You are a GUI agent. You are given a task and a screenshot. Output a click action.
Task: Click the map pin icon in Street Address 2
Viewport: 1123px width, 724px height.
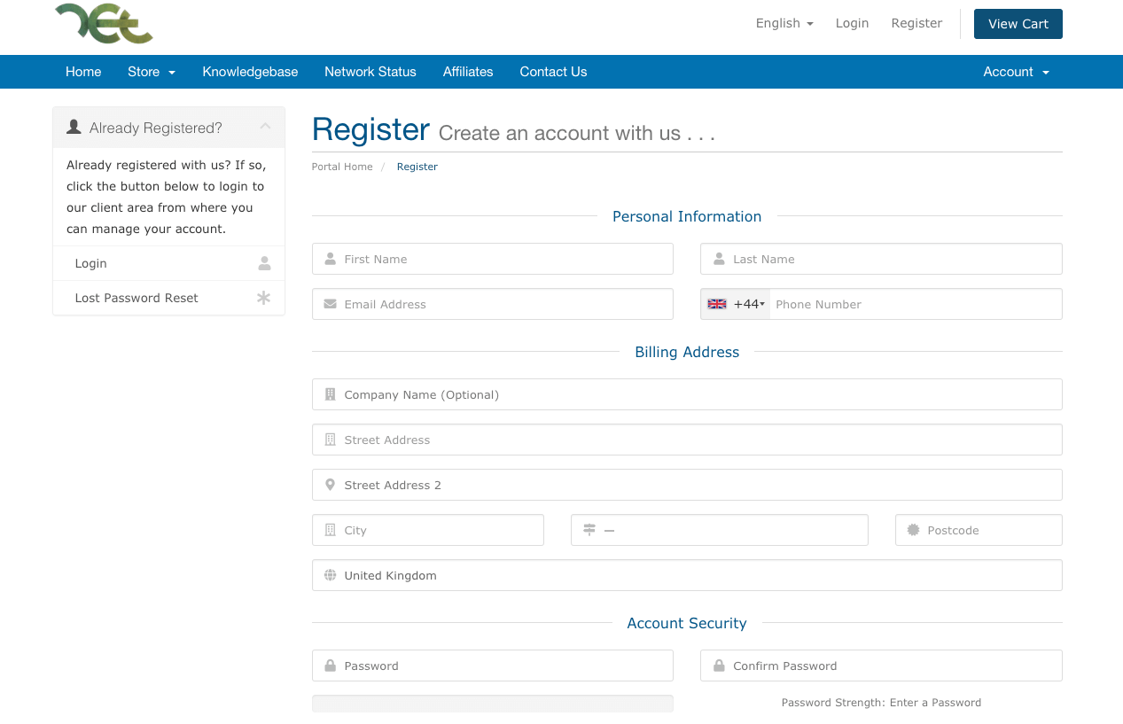point(330,485)
